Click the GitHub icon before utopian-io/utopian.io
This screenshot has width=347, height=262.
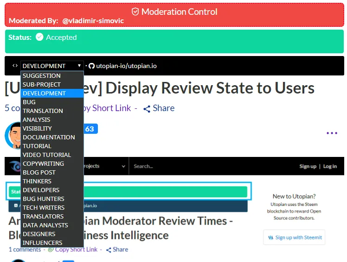click(x=91, y=66)
